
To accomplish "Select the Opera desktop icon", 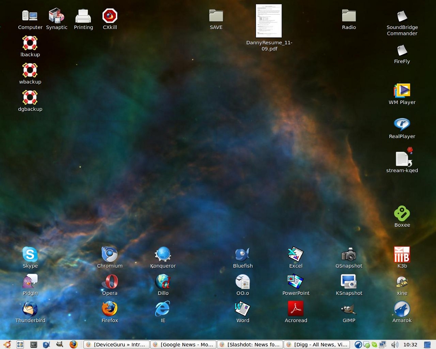I will 110,281.
